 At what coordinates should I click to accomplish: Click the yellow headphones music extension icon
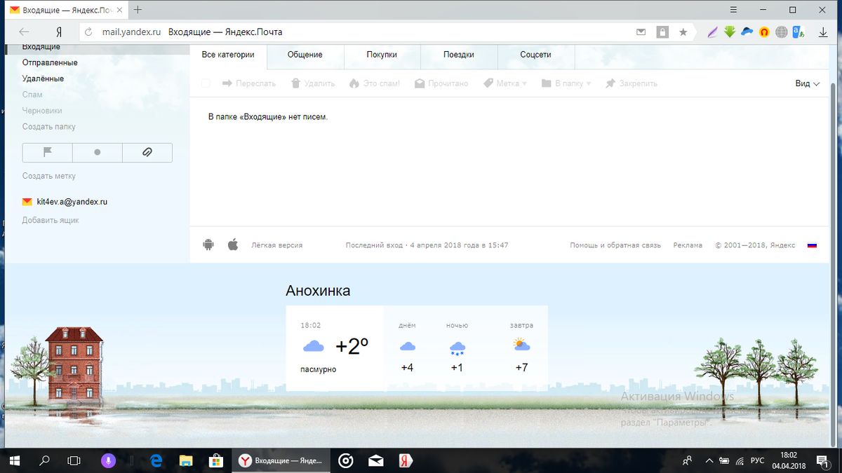pyautogui.click(x=764, y=32)
